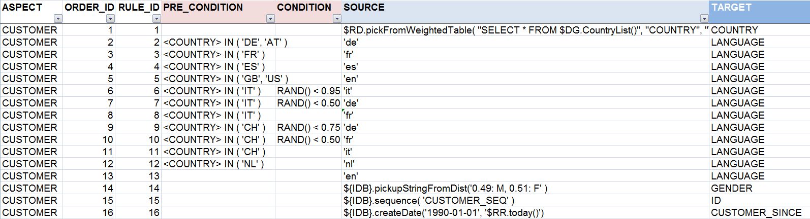Open the PRE_CONDITION column filter dropdown
The height and width of the screenshot is (219, 810).
pyautogui.click(x=270, y=19)
